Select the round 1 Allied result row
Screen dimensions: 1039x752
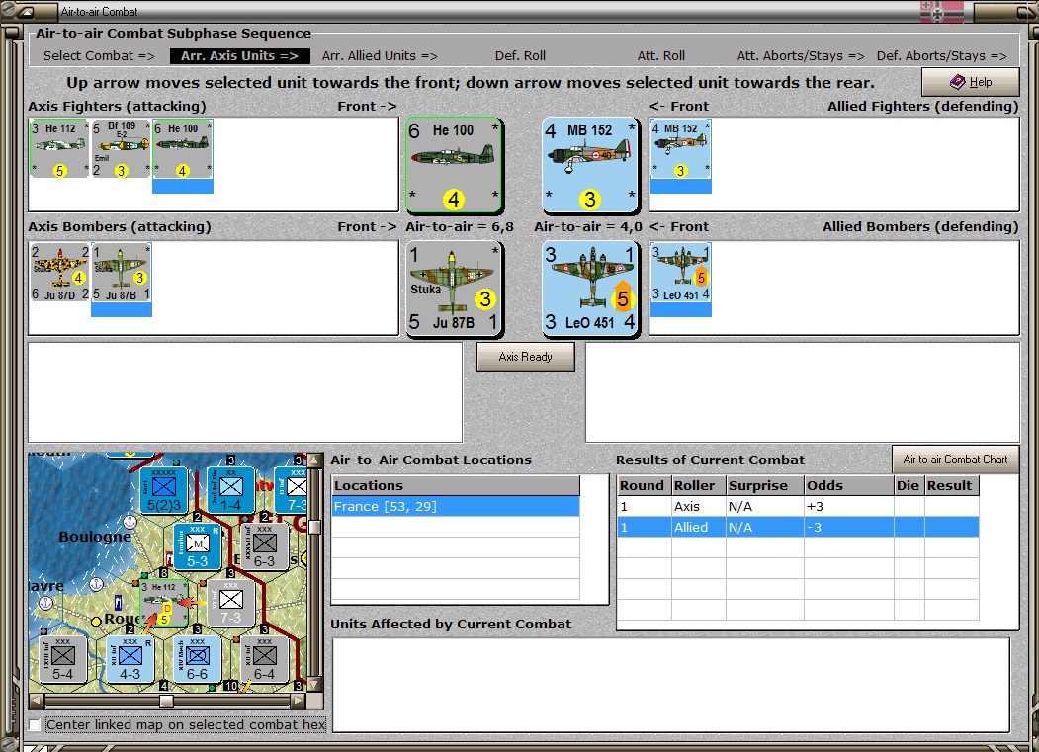pyautogui.click(x=798, y=527)
